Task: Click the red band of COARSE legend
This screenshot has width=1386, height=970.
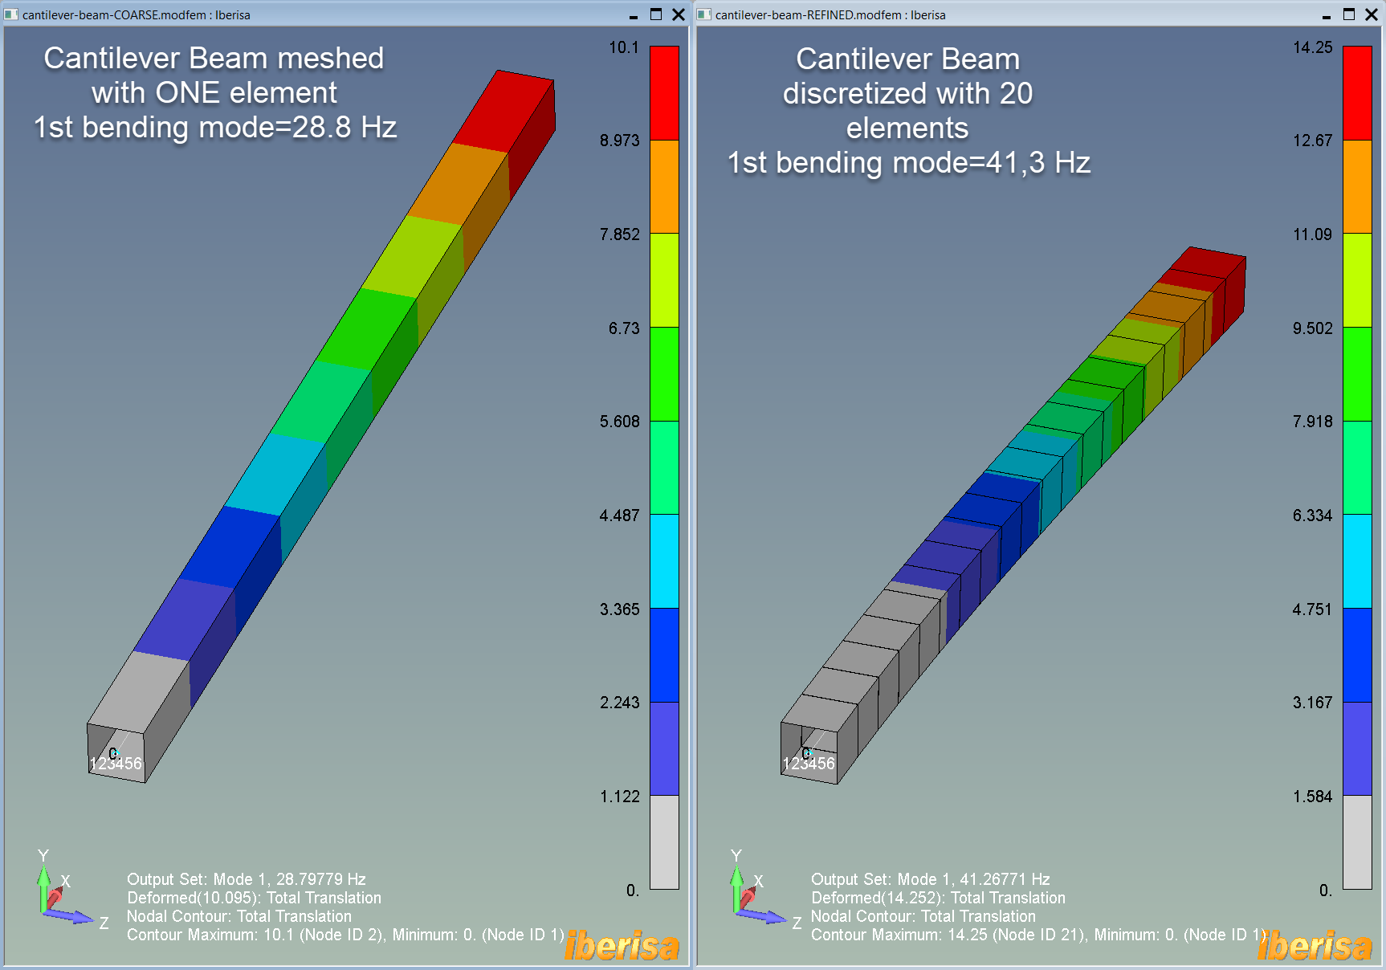Action: pyautogui.click(x=664, y=93)
